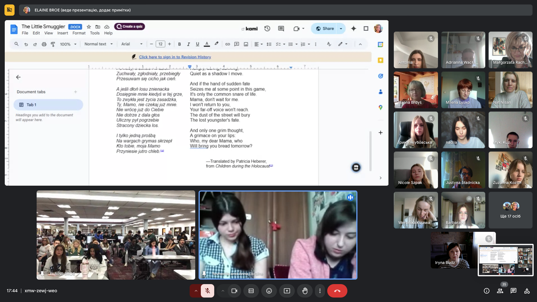Viewport: 537px width, 302px height.
Task: Raise your hand in the meeting
Action: (305, 291)
